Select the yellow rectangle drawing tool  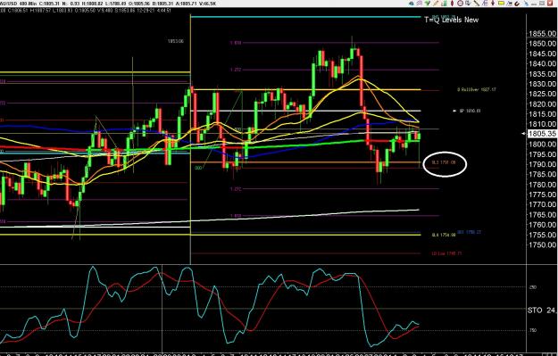501,4
